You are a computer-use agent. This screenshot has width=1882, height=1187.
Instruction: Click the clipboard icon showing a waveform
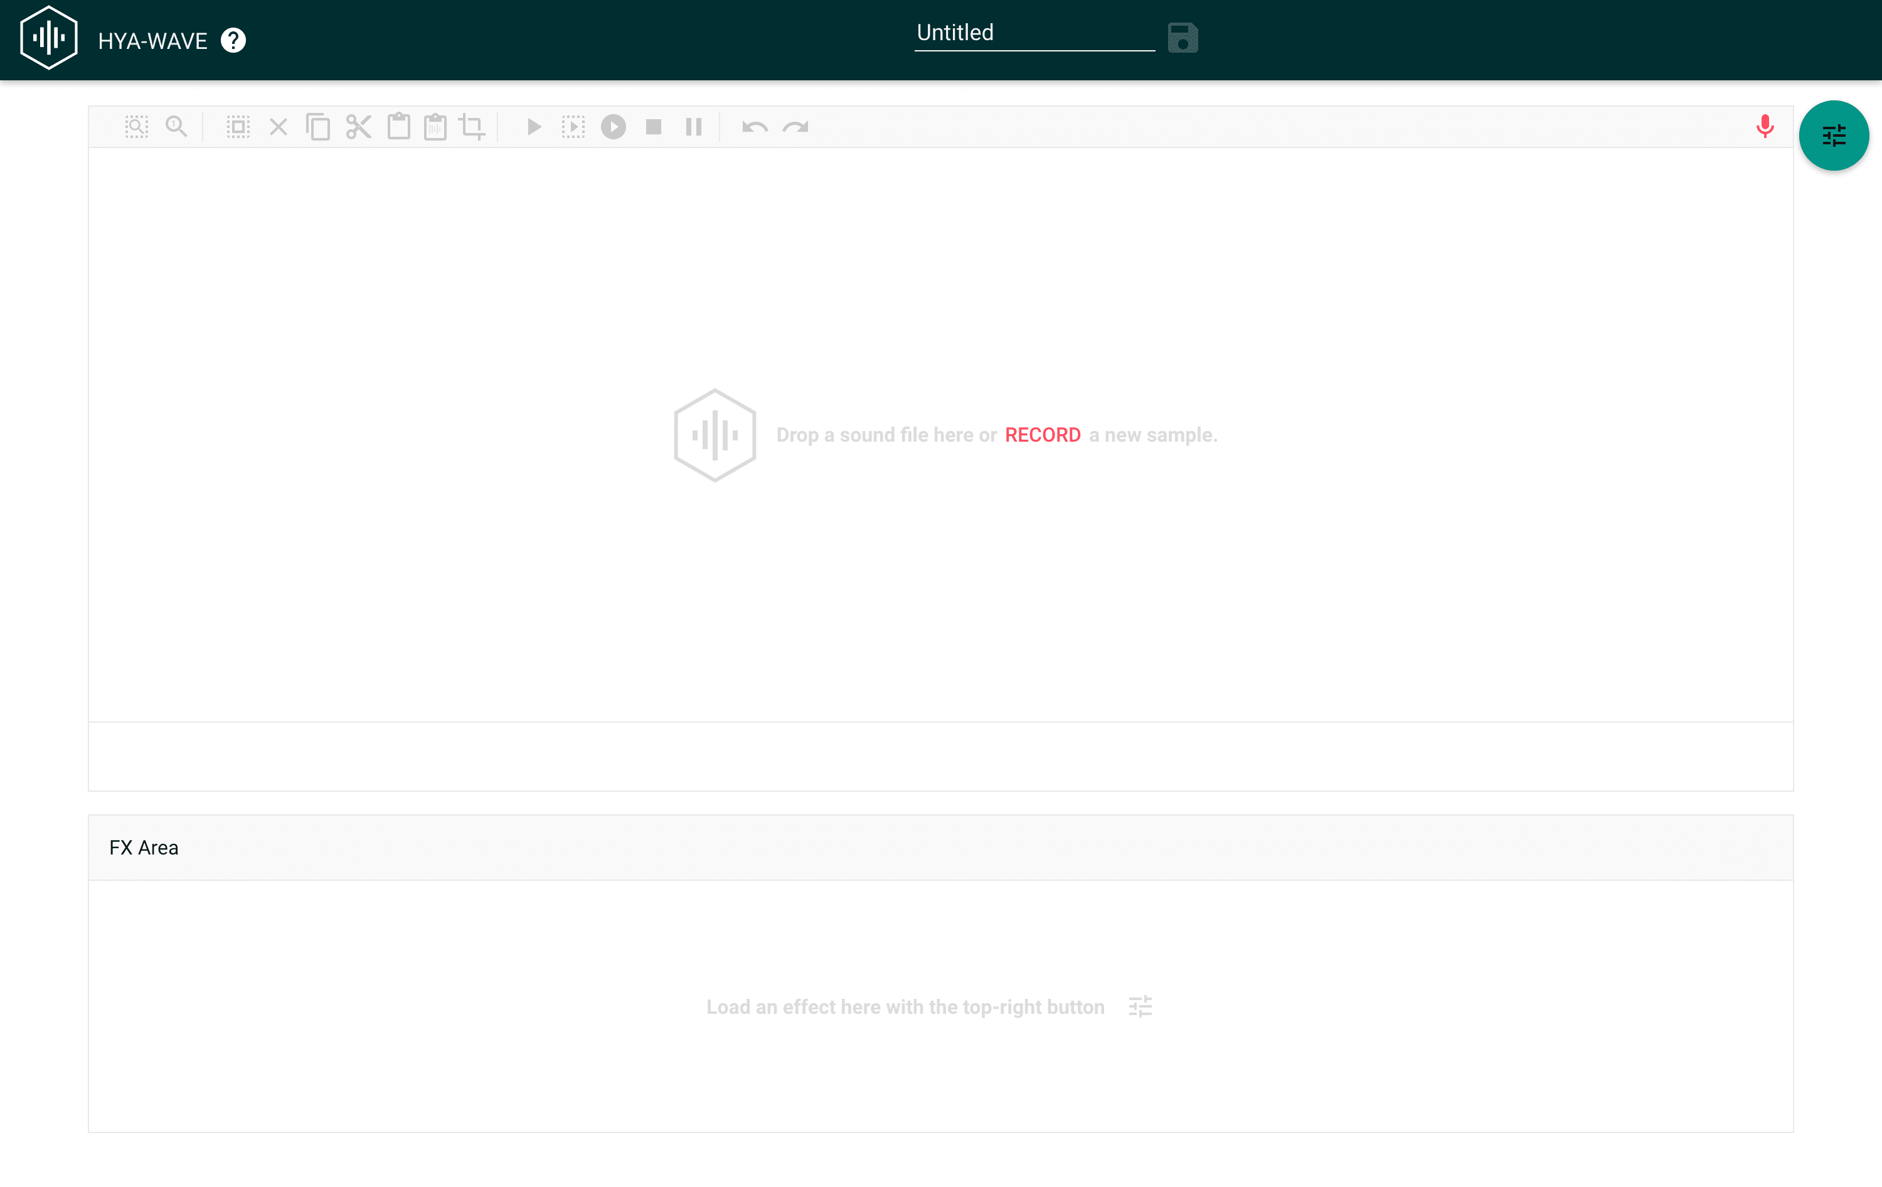pyautogui.click(x=435, y=127)
